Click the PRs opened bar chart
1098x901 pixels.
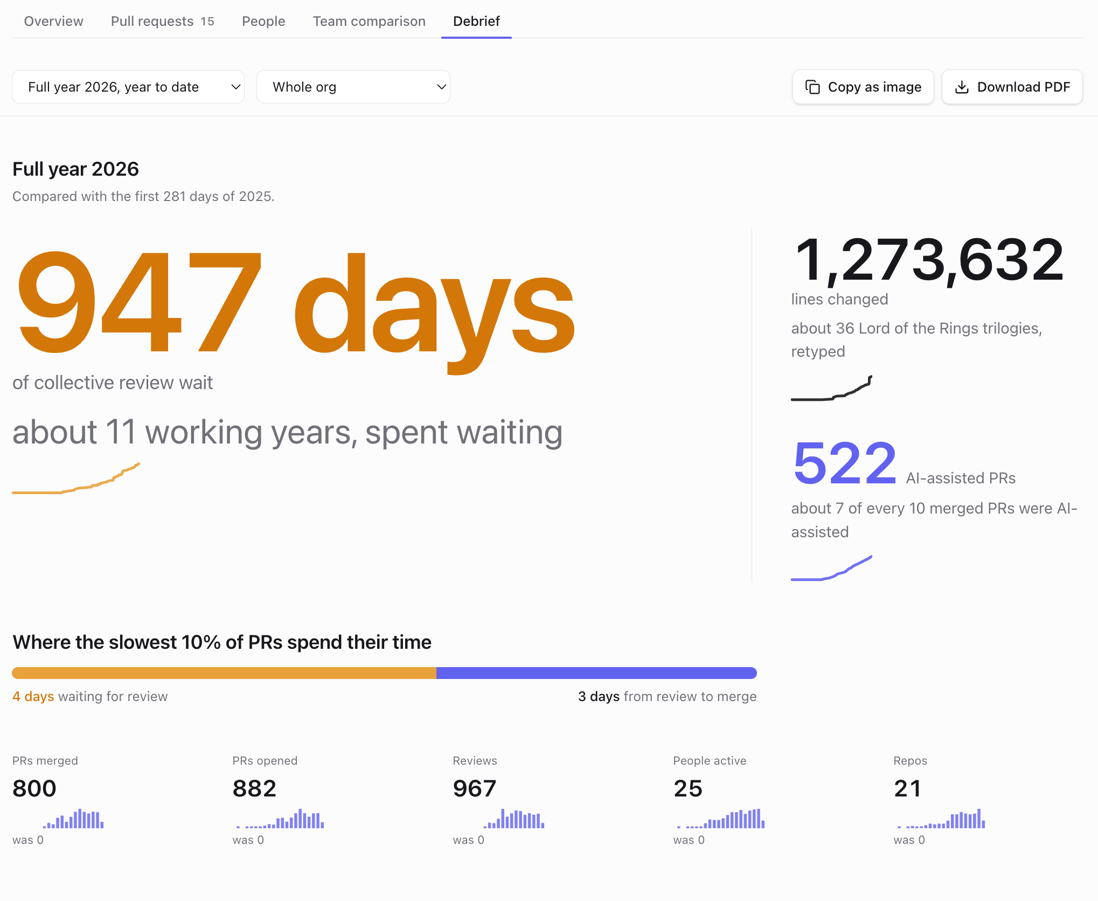(280, 819)
